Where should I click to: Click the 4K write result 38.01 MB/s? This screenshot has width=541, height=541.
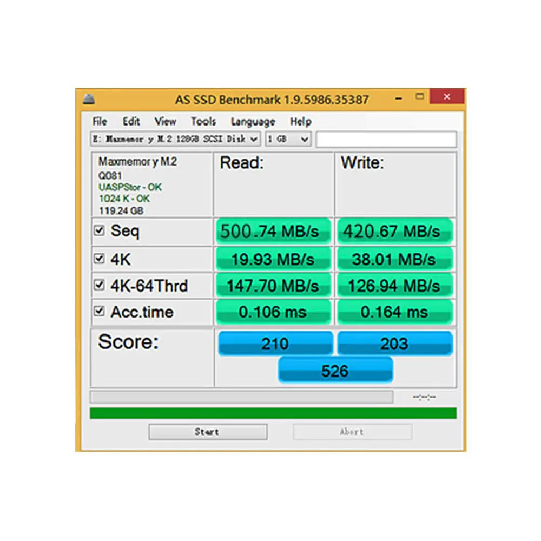click(395, 259)
